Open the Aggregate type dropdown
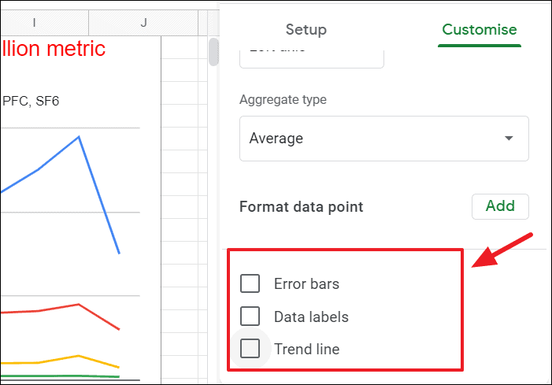This screenshot has width=552, height=385. pos(383,139)
